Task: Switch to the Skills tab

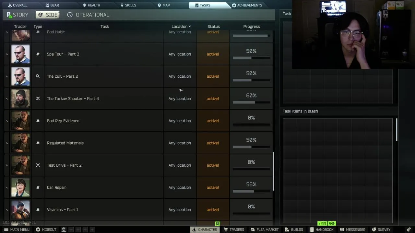Action: click(128, 5)
